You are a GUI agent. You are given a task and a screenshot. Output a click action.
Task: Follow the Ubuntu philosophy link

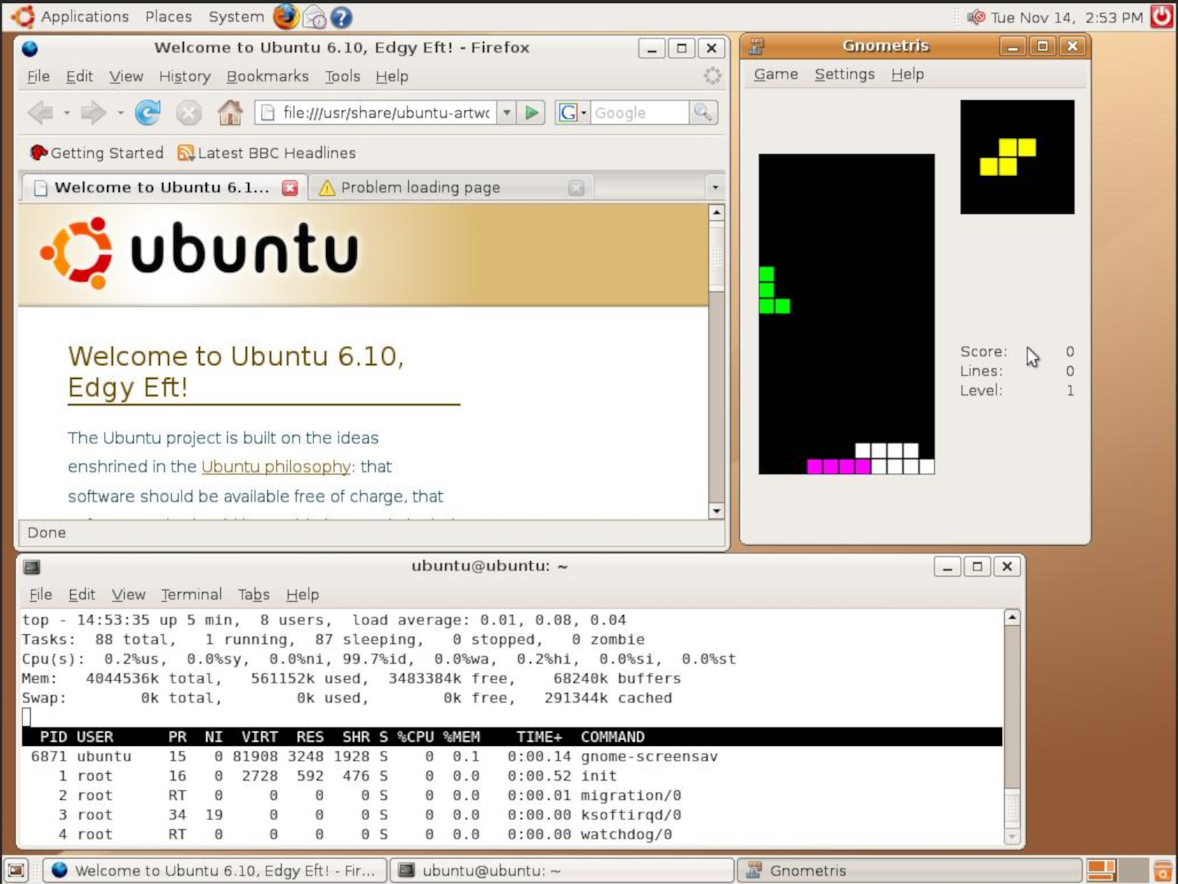(276, 467)
